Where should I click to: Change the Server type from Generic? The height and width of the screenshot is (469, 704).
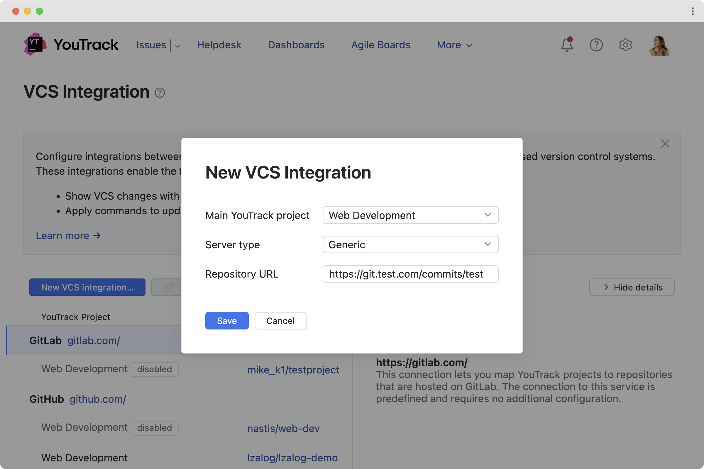pyautogui.click(x=410, y=244)
